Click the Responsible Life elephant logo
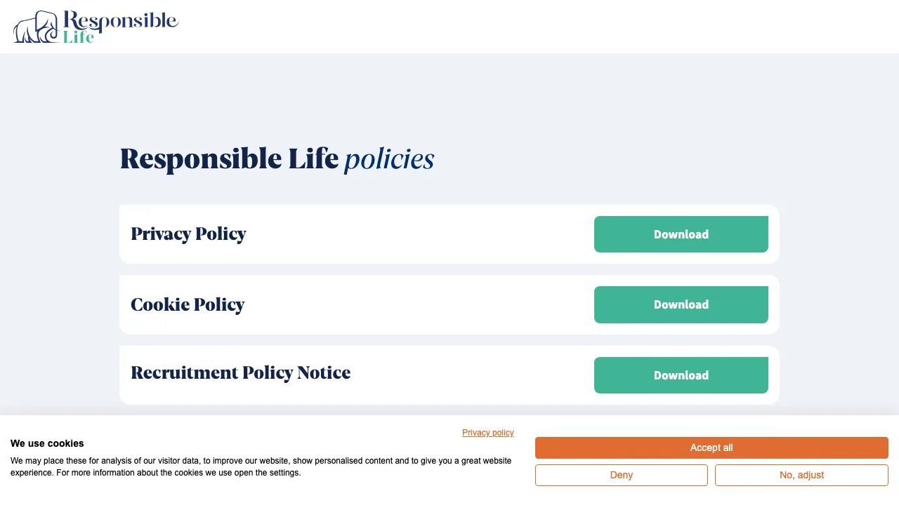 pos(34,26)
